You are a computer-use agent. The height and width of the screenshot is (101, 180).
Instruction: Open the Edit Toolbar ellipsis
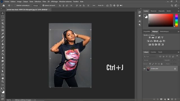pos(3,85)
